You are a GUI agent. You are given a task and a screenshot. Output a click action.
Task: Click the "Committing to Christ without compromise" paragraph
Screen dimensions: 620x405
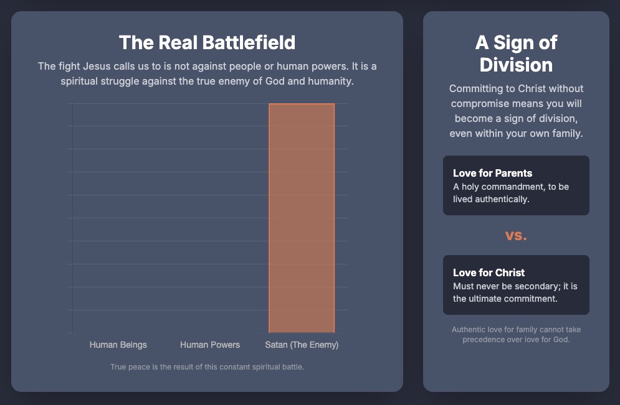point(516,111)
